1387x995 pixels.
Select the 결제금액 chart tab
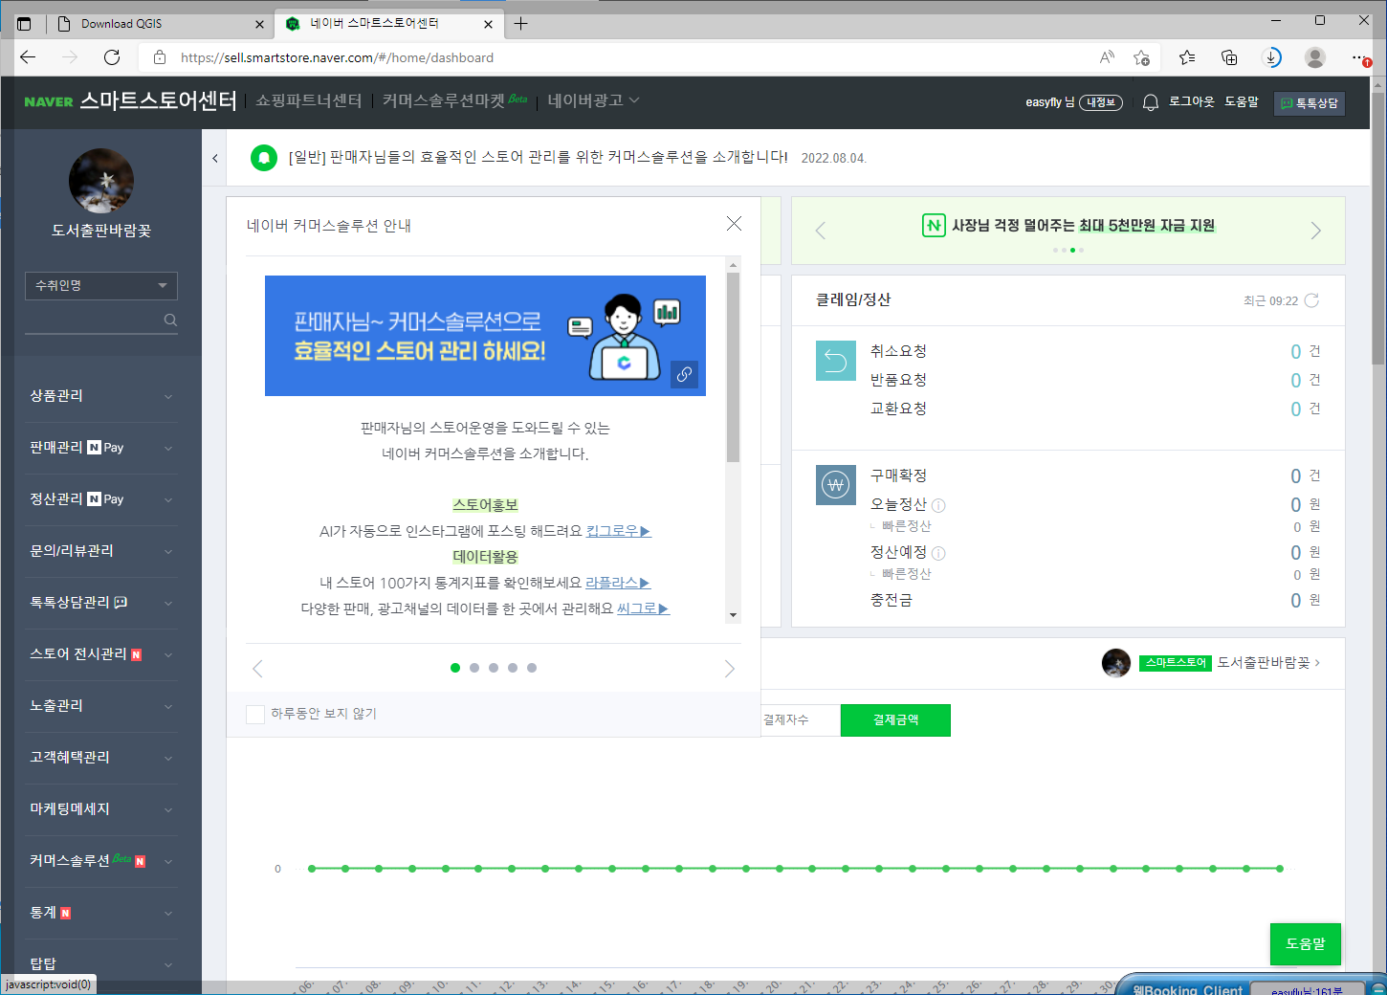coord(895,720)
